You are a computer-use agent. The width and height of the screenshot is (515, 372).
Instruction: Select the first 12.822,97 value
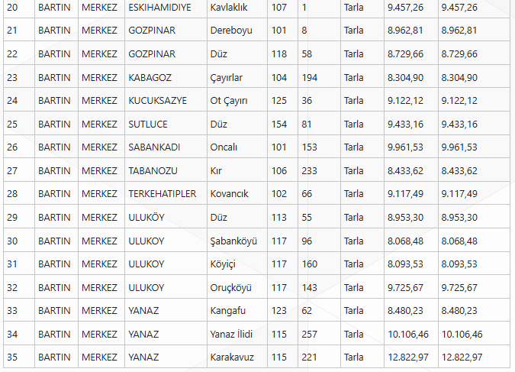[x=411, y=357]
